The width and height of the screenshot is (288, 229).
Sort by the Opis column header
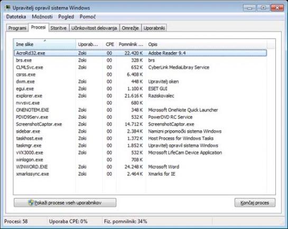(207, 44)
